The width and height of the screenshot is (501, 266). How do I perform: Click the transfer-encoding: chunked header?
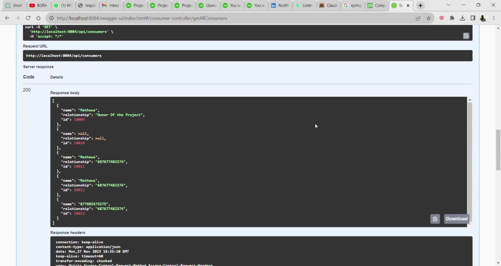84,261
